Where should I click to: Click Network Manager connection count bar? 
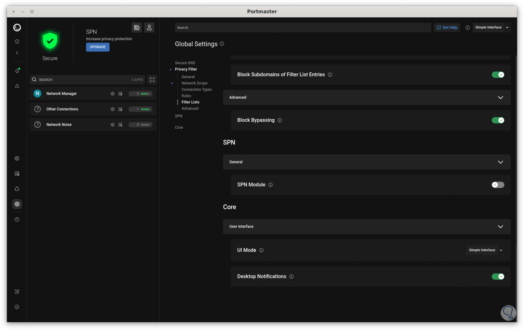pyautogui.click(x=141, y=94)
